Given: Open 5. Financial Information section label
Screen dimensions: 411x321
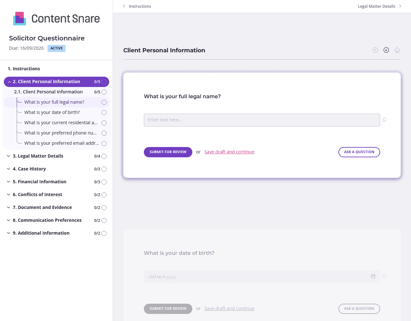Looking at the screenshot, I should click(x=39, y=182).
